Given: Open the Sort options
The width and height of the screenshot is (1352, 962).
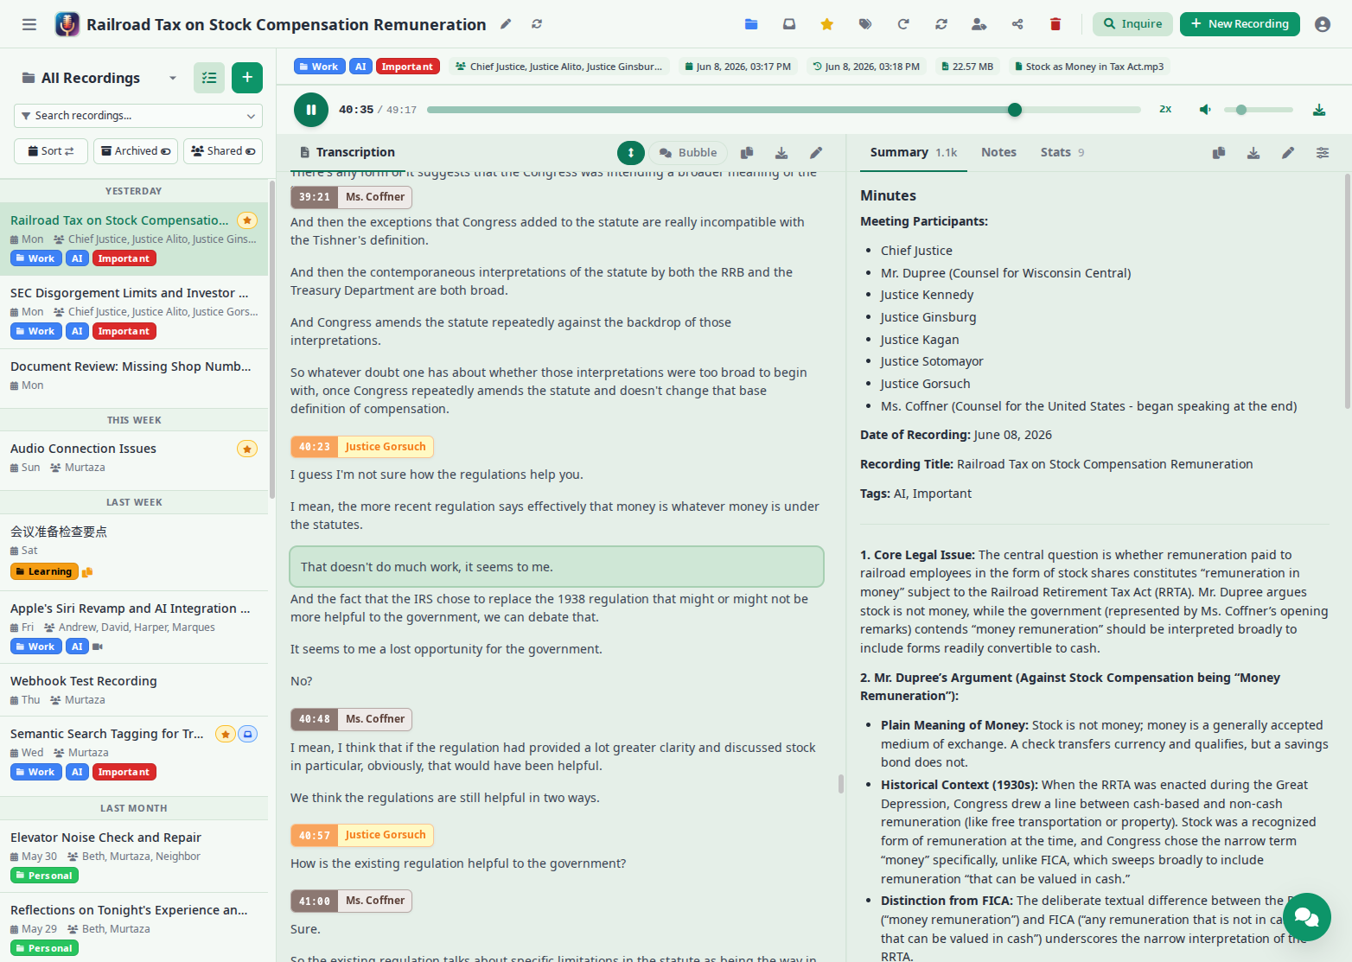Looking at the screenshot, I should pos(51,151).
